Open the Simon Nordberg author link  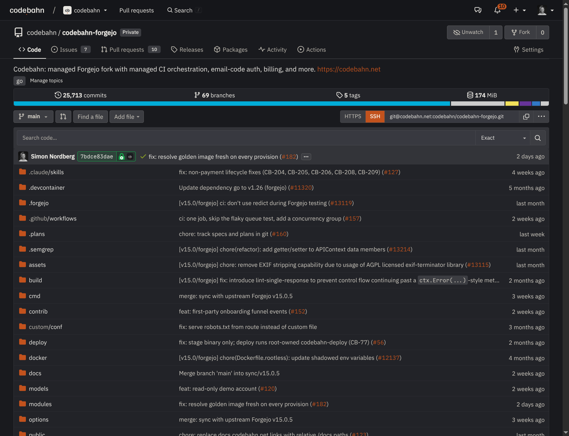[x=53, y=156]
